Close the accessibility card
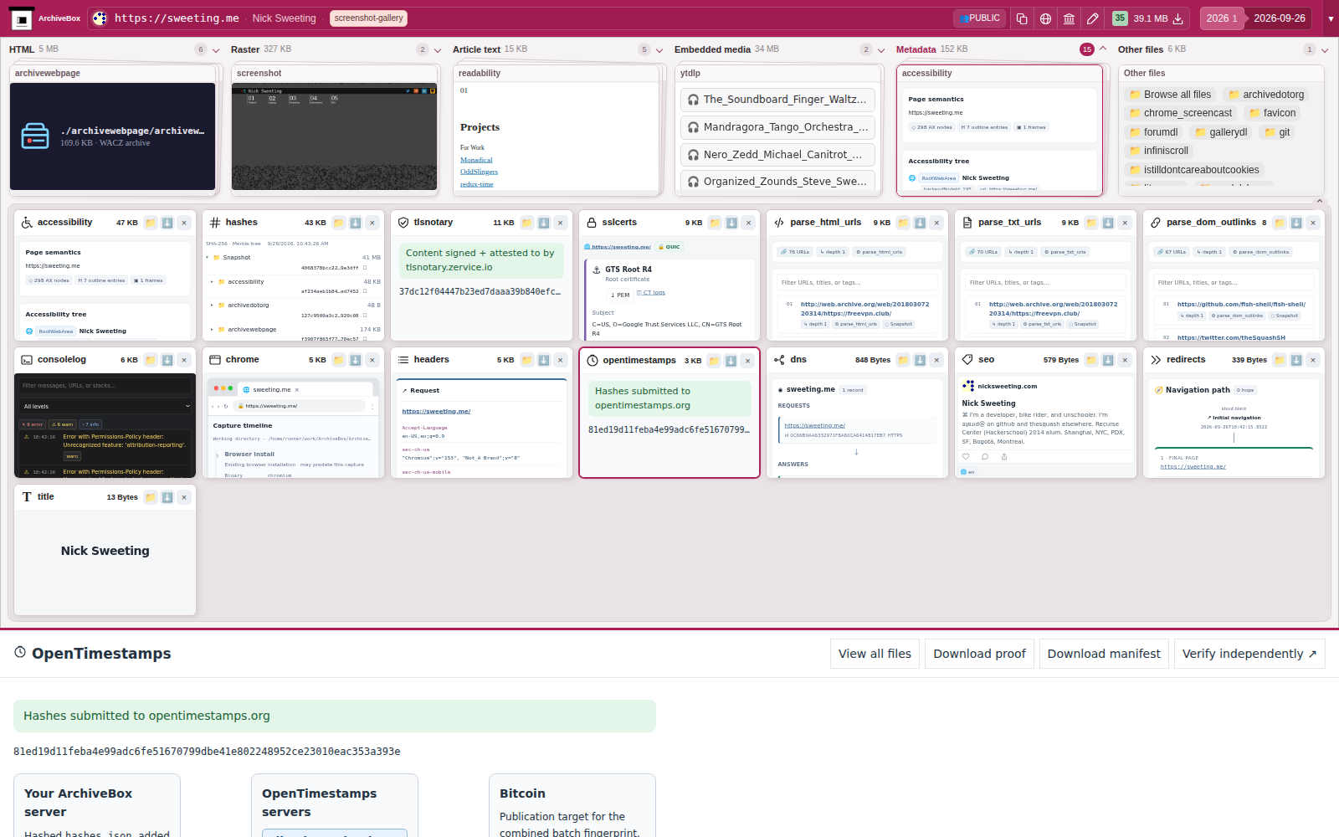The width and height of the screenshot is (1339, 837). [x=184, y=223]
